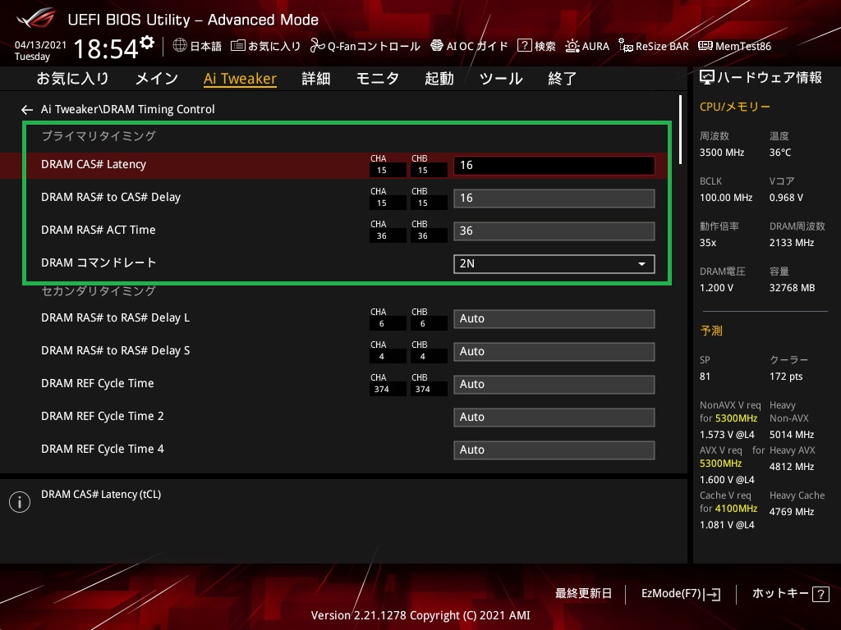841x630 pixels.
Task: Open the 起動 tab
Action: coord(439,79)
